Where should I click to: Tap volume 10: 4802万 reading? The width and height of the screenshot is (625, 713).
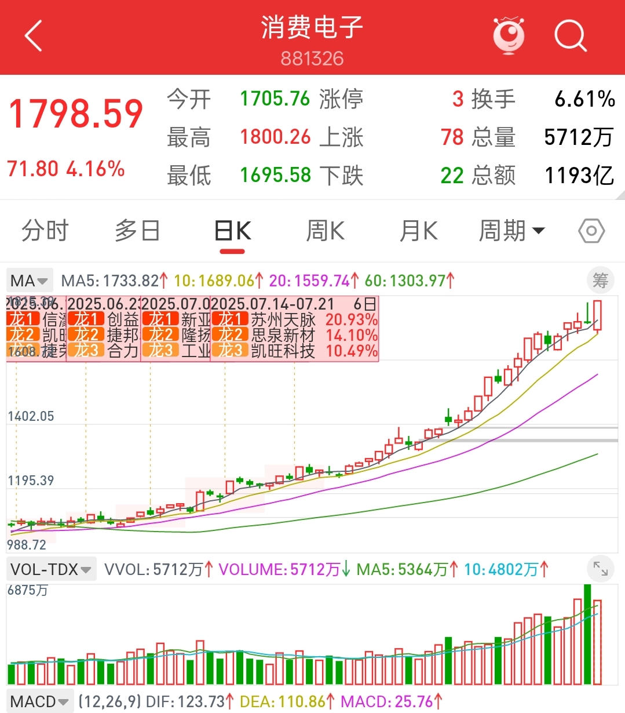coord(507,570)
